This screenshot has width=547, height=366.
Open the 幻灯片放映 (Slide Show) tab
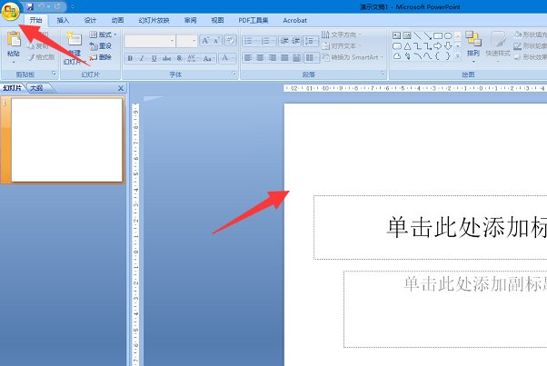tap(154, 20)
